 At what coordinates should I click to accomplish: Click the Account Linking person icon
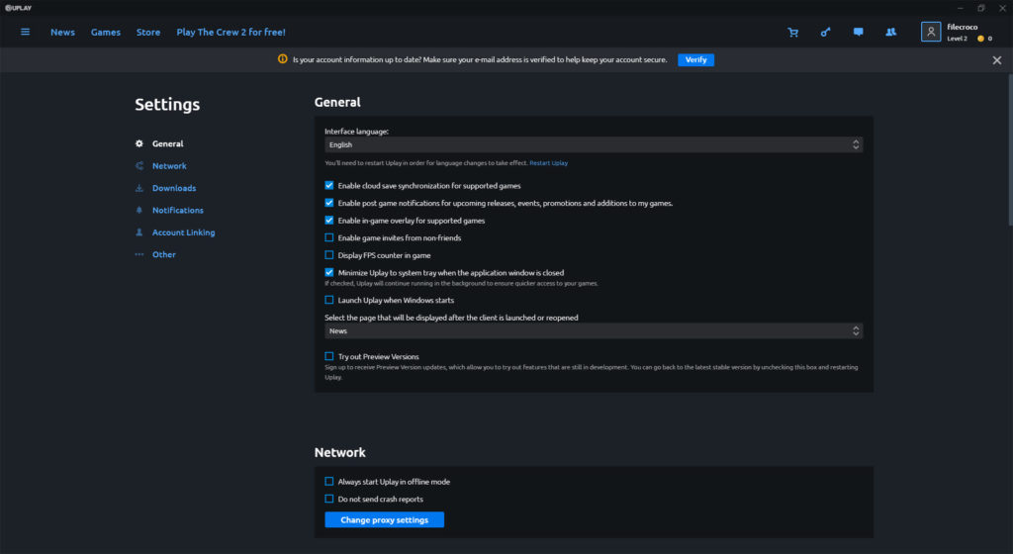138,232
